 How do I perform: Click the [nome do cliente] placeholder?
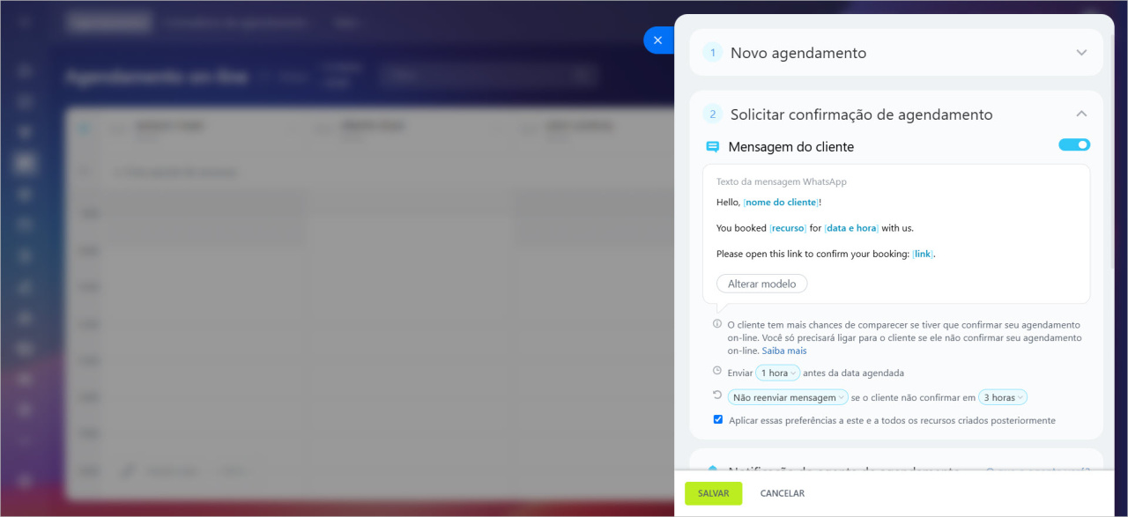tap(781, 203)
